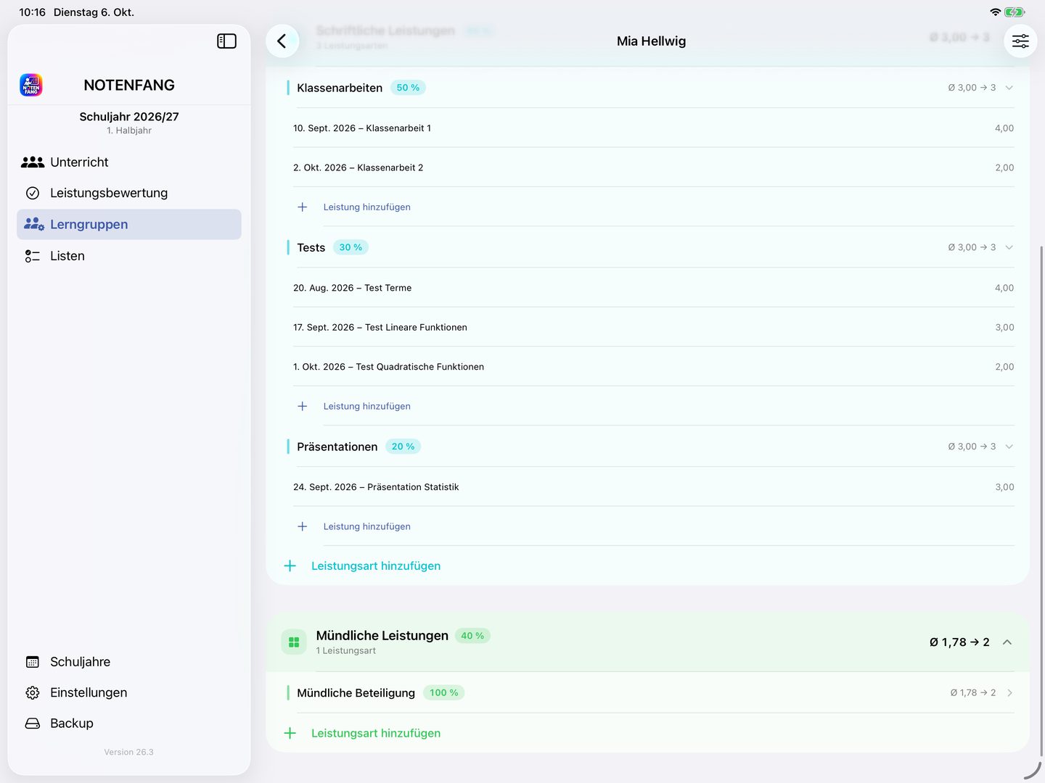Collapse Mündliche Leistungen with its chevron
The image size is (1045, 783).
click(x=1007, y=642)
